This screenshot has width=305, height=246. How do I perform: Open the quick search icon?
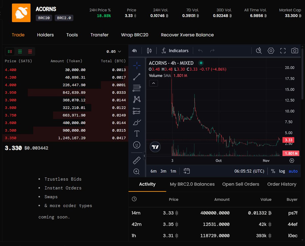(259, 51)
